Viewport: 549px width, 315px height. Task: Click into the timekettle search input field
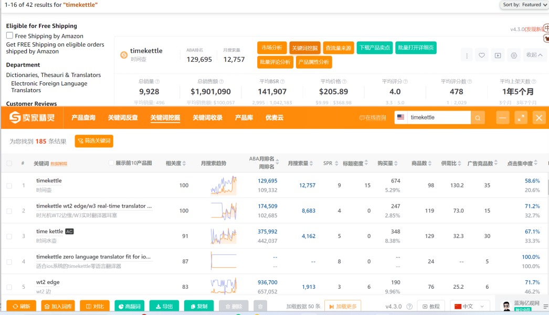click(439, 117)
